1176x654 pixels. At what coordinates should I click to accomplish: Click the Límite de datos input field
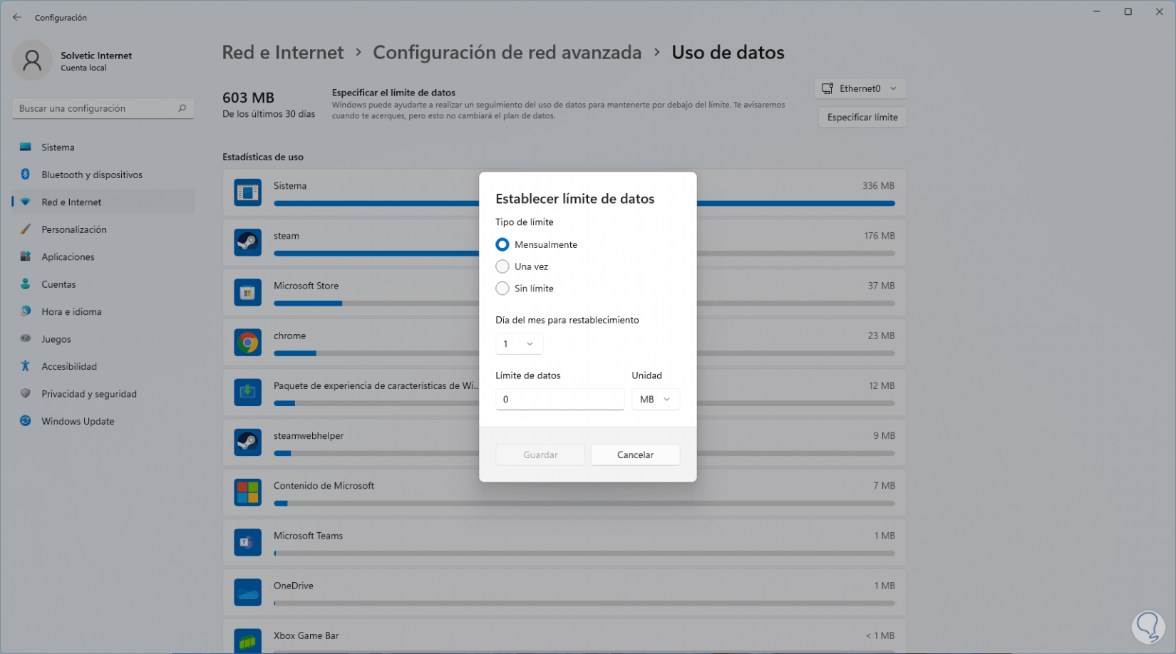click(559, 400)
